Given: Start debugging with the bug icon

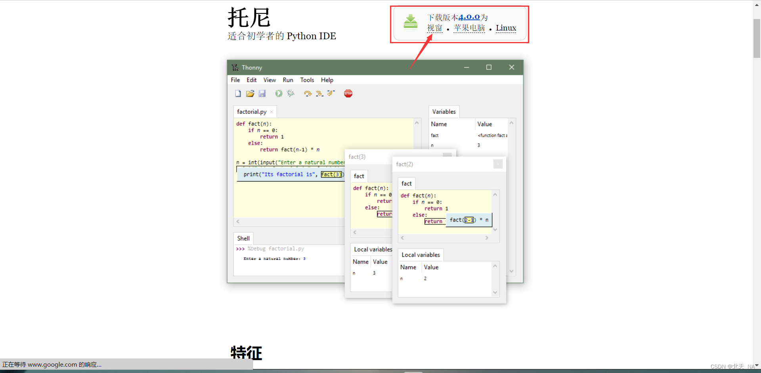Looking at the screenshot, I should pyautogui.click(x=291, y=94).
